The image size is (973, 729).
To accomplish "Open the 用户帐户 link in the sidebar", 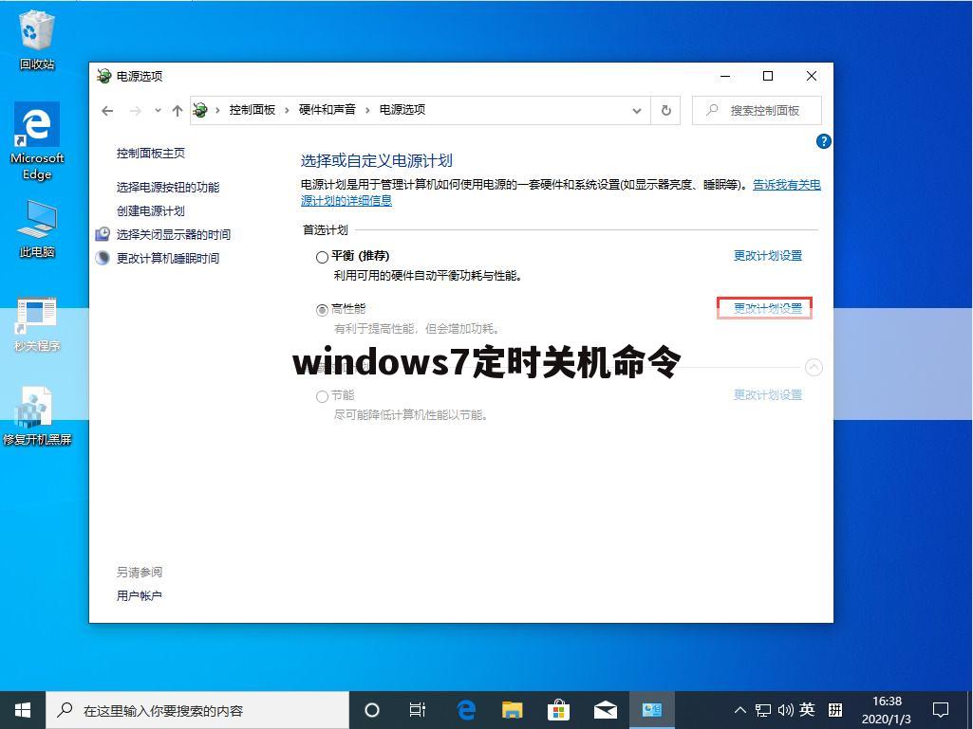I will (x=139, y=595).
